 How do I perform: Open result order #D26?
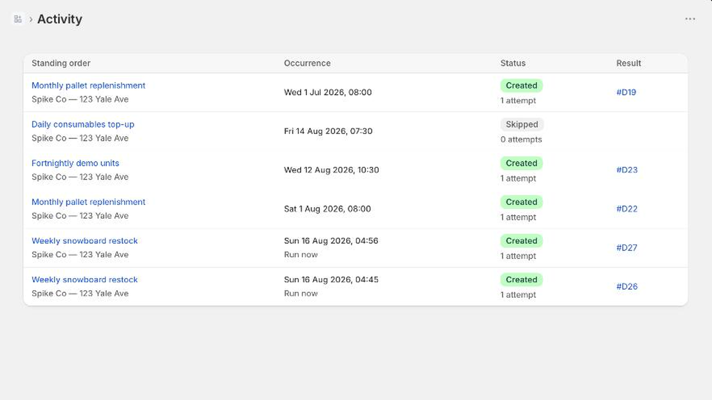pyautogui.click(x=627, y=287)
